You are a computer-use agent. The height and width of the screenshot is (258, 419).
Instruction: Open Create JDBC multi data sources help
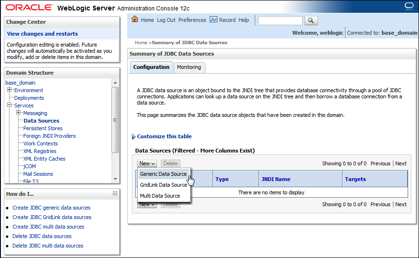click(x=48, y=227)
